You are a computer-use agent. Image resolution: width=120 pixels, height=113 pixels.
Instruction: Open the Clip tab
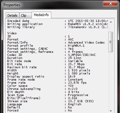click(x=25, y=15)
